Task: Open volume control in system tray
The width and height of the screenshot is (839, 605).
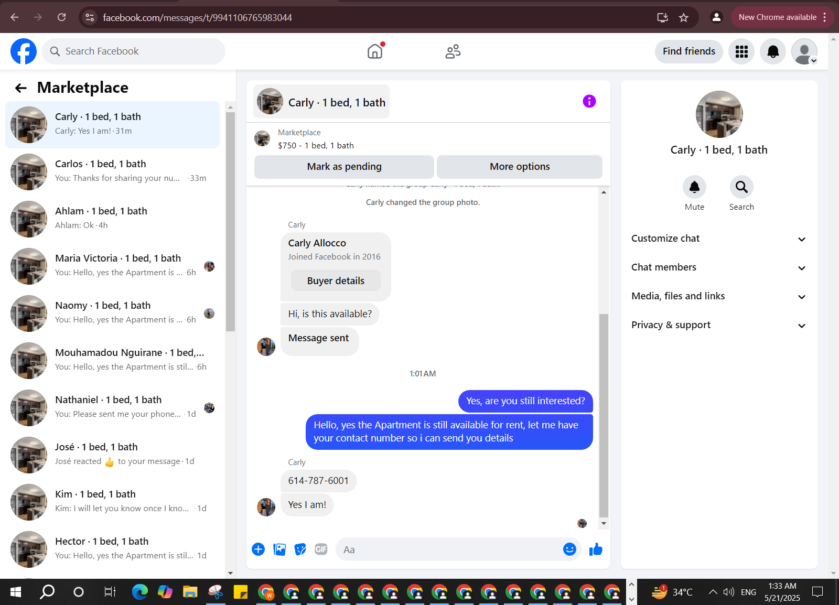Action: (x=728, y=592)
